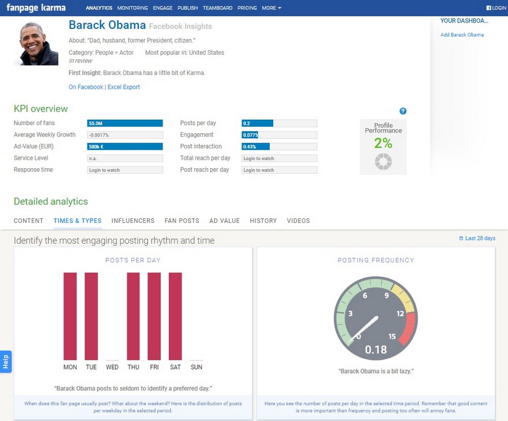508x421 pixels.
Task: Open the Last 28 days period selector
Action: tap(477, 238)
